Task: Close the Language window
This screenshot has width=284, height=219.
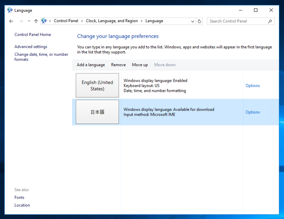Action: pos(271,10)
